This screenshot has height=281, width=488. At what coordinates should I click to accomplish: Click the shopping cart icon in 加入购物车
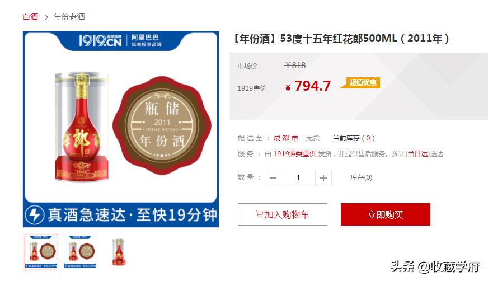[x=260, y=214]
